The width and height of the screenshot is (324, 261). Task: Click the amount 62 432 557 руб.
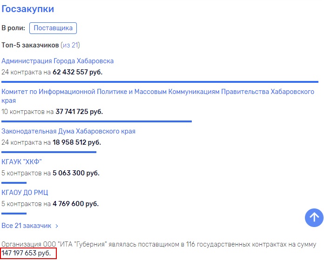pos(77,72)
